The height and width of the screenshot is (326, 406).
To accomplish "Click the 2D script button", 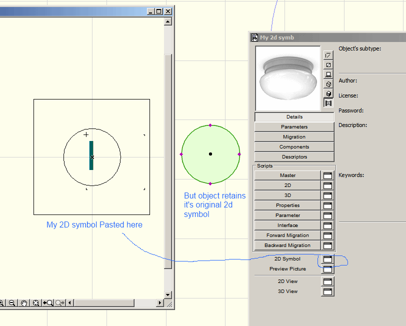I will [x=287, y=185].
